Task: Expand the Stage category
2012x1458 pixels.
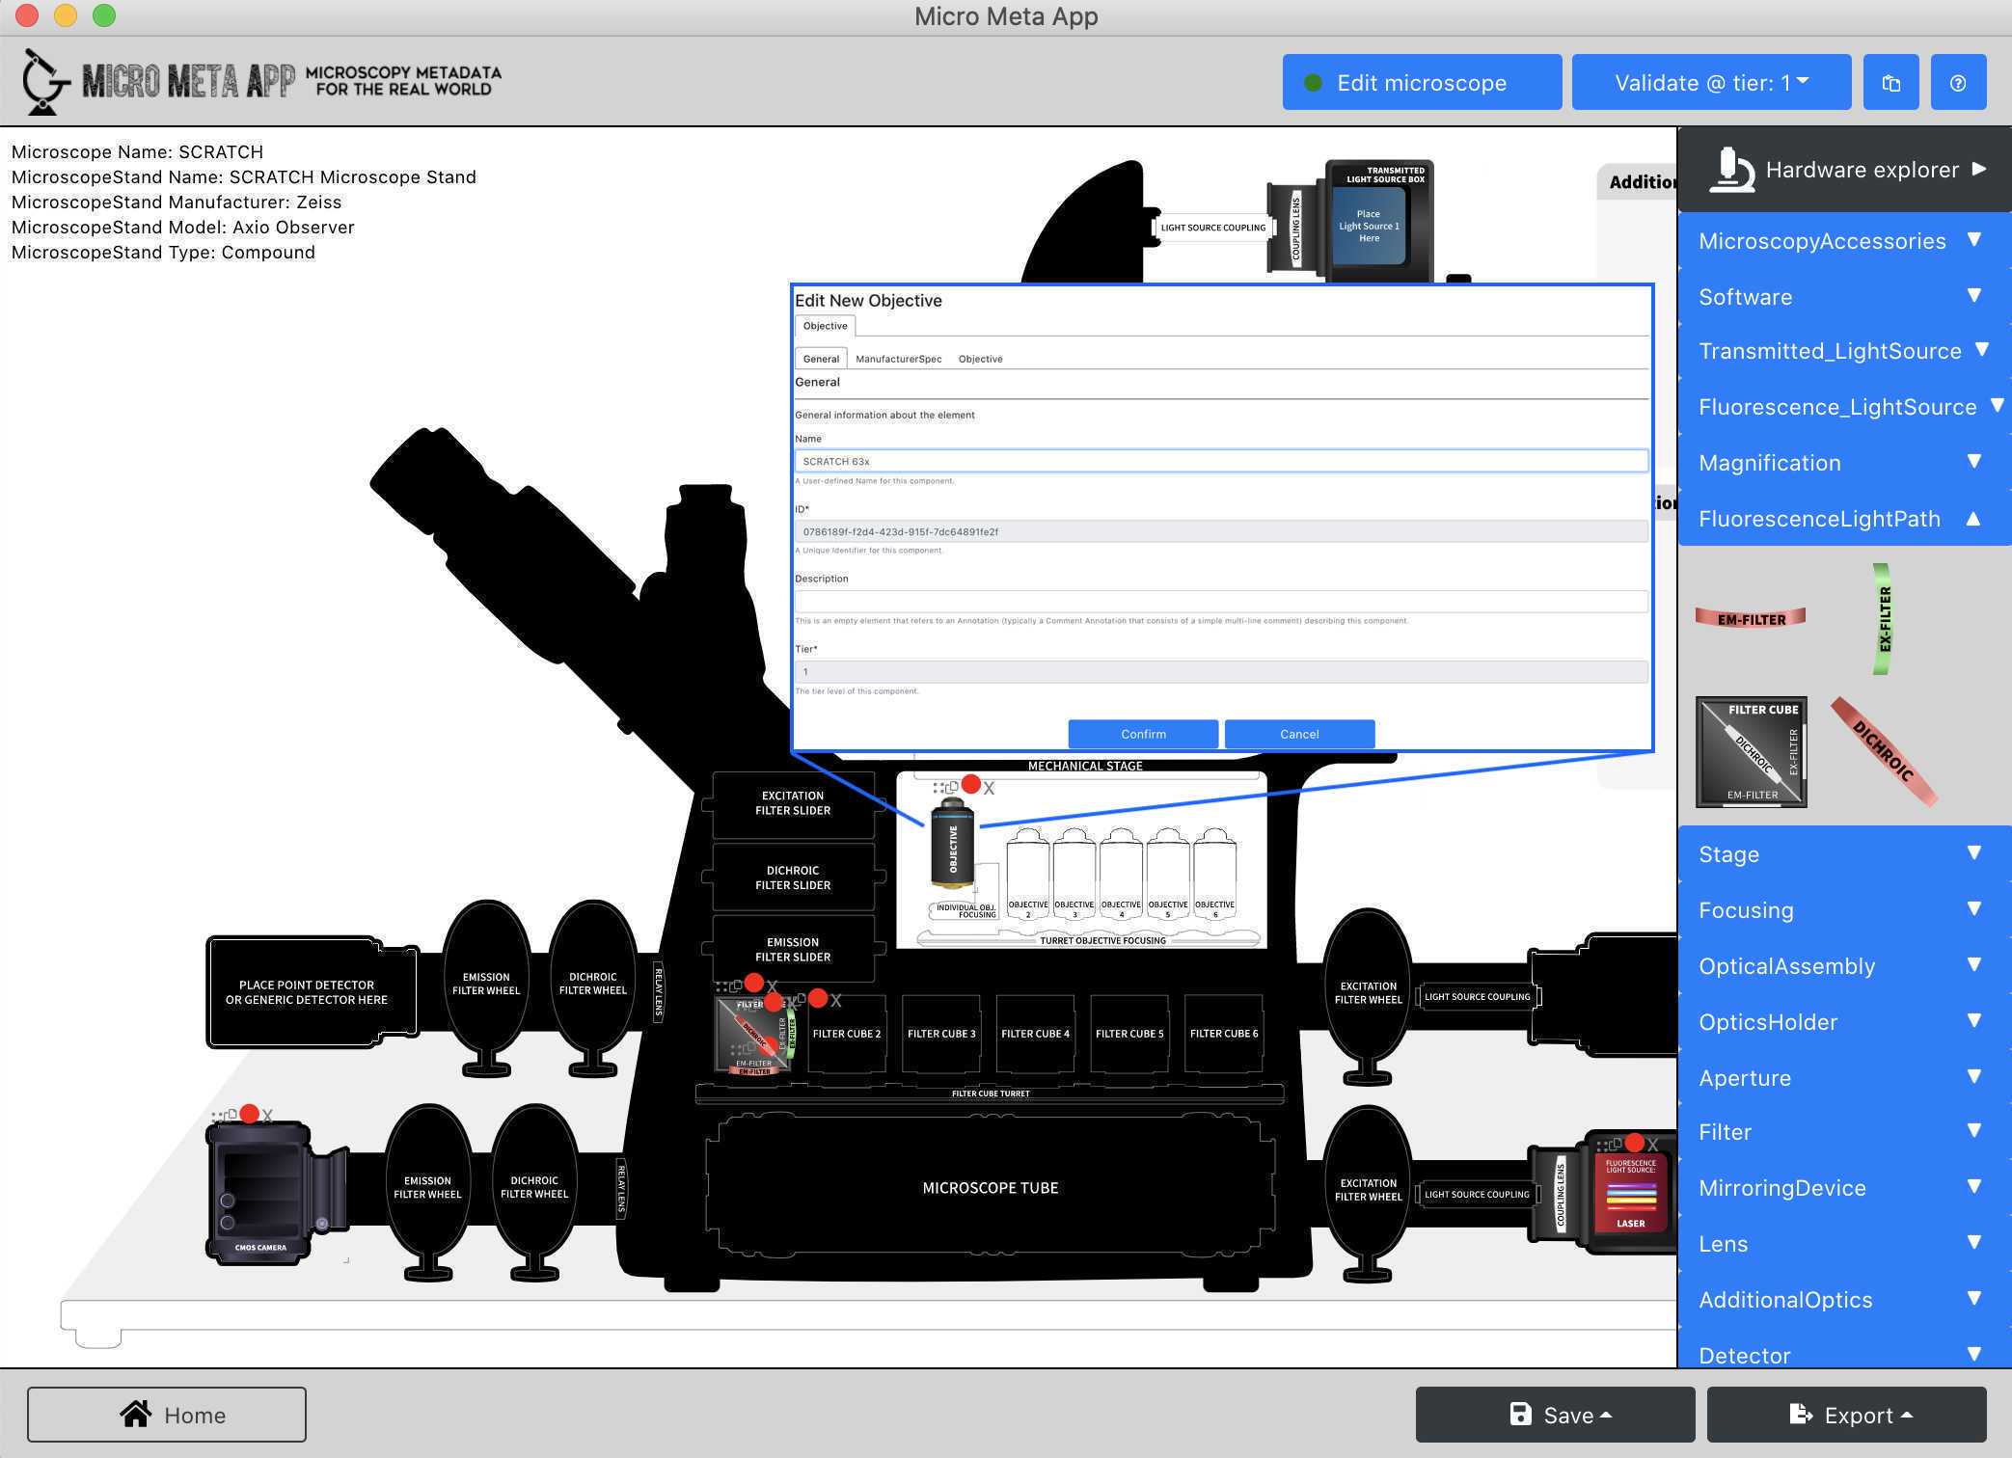Action: 1845,854
